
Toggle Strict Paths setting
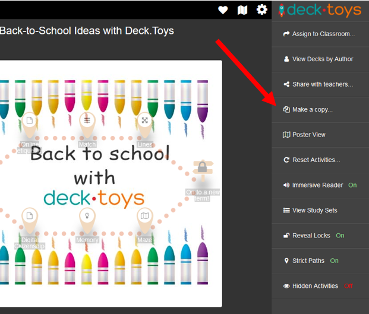tap(320, 261)
